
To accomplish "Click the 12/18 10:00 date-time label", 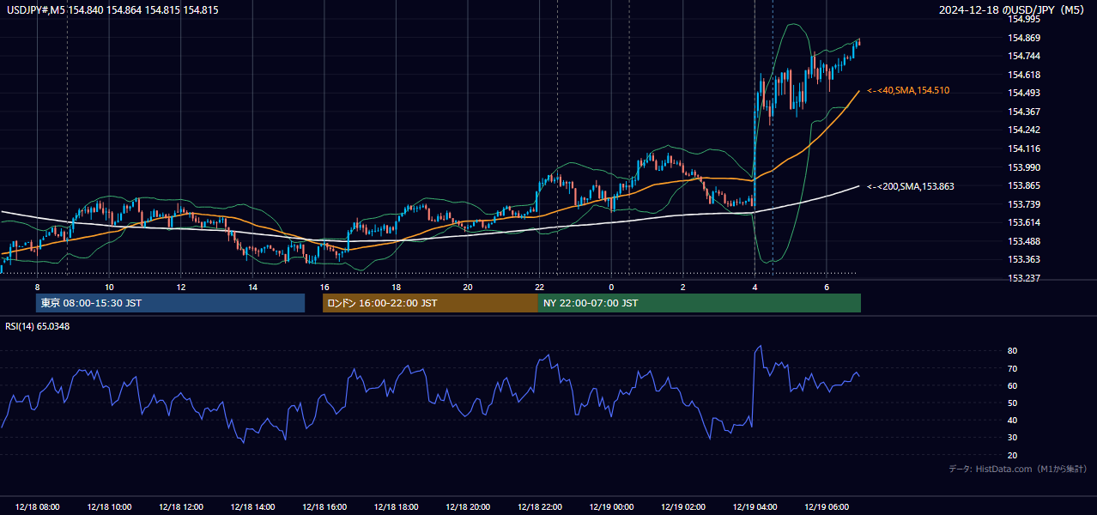I will pyautogui.click(x=109, y=507).
